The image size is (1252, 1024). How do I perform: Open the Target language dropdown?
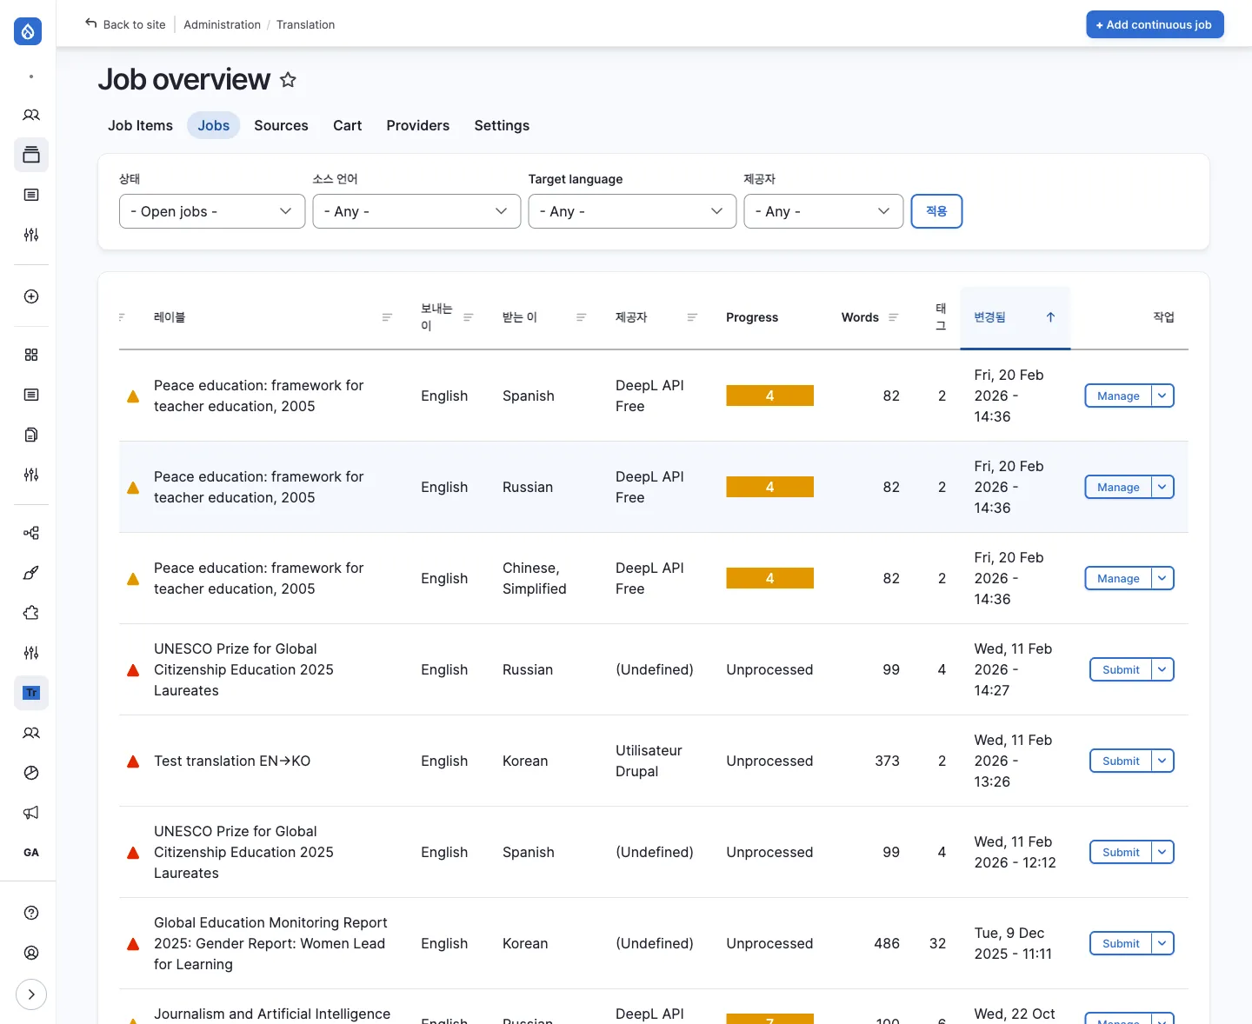click(631, 211)
